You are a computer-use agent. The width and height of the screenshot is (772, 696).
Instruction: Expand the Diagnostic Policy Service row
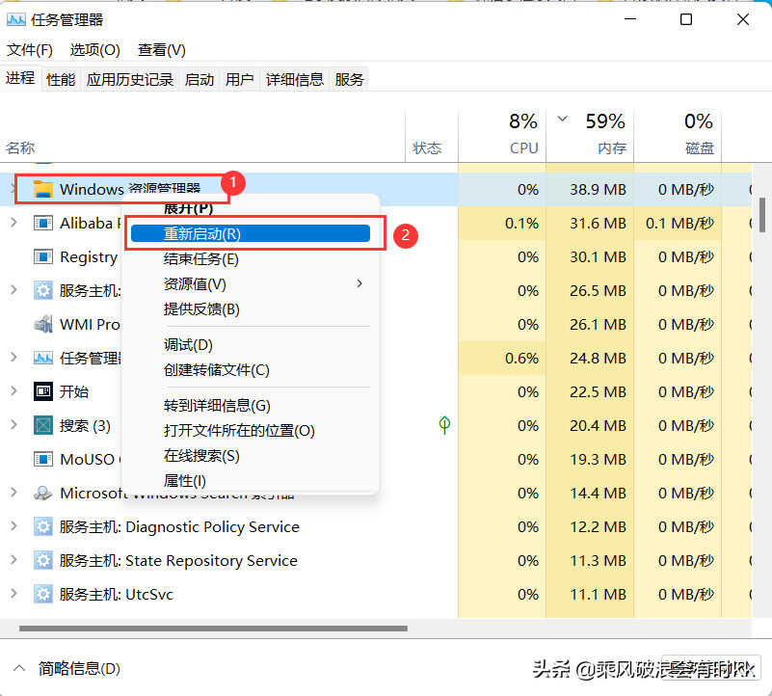pyautogui.click(x=13, y=526)
